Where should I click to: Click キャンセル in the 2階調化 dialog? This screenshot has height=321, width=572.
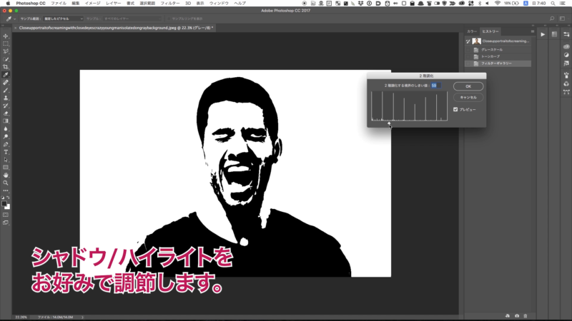click(x=468, y=97)
